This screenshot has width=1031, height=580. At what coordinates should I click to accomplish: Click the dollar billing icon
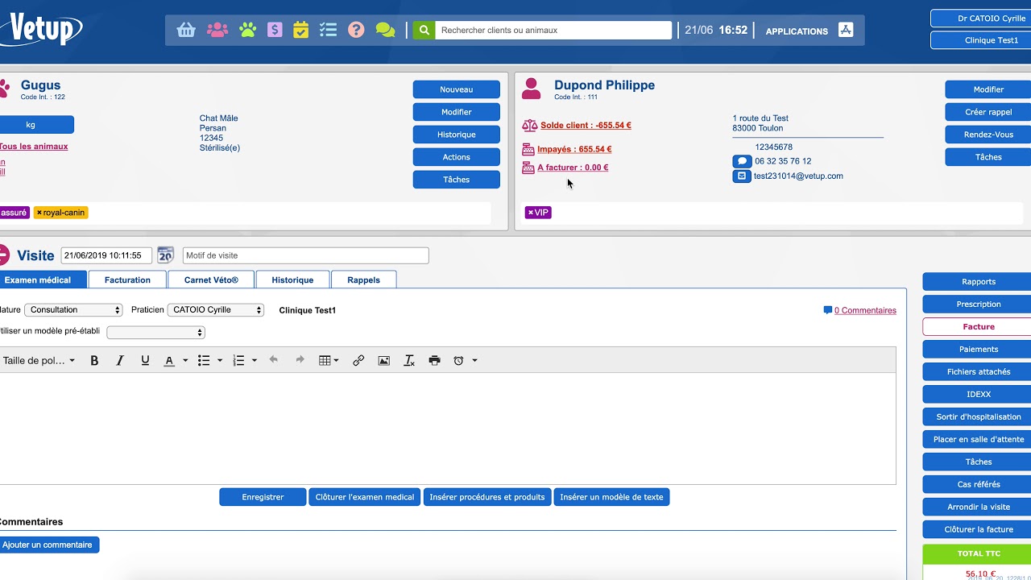[x=275, y=29]
